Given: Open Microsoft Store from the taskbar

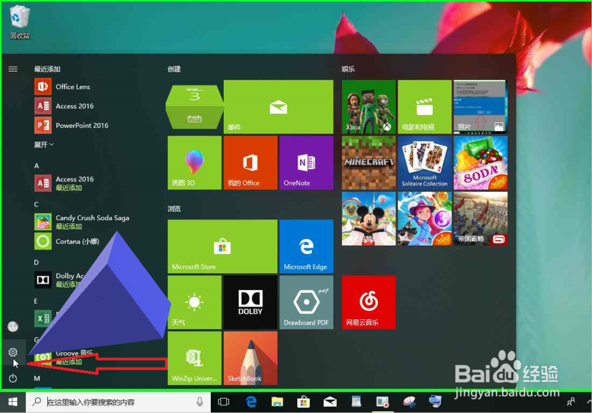Looking at the screenshot, I should point(303,402).
